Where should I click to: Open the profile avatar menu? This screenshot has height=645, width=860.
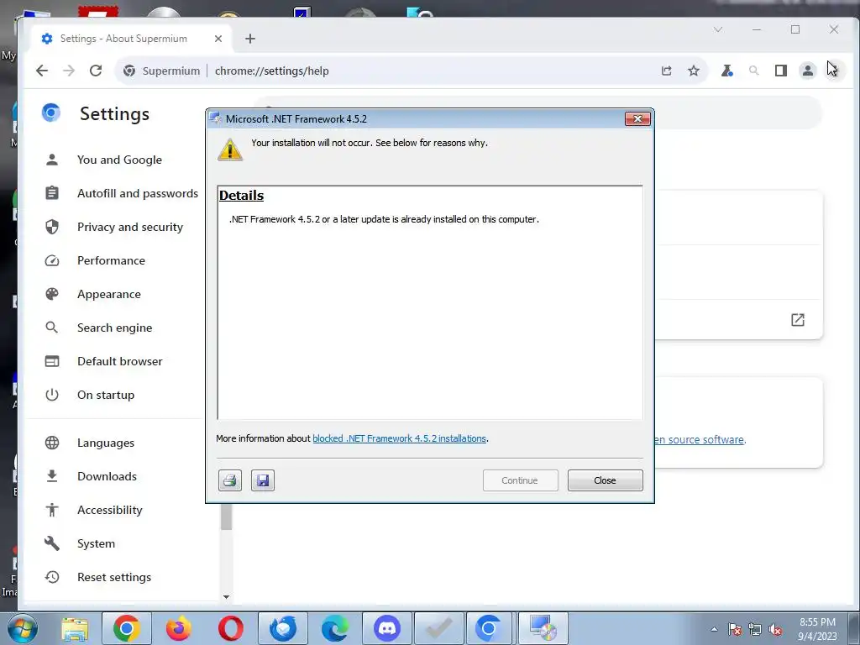coord(808,71)
